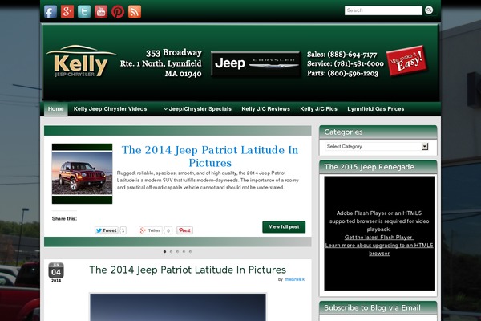Click the search magnifier button
Screen dimensions: 481x321
(429, 10)
